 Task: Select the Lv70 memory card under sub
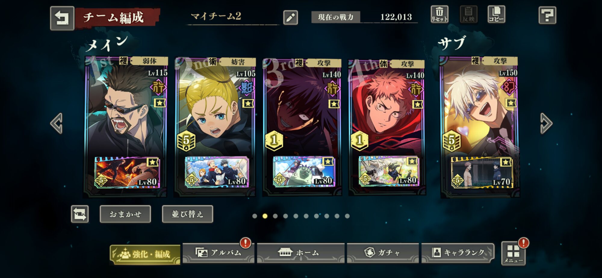[x=481, y=173]
